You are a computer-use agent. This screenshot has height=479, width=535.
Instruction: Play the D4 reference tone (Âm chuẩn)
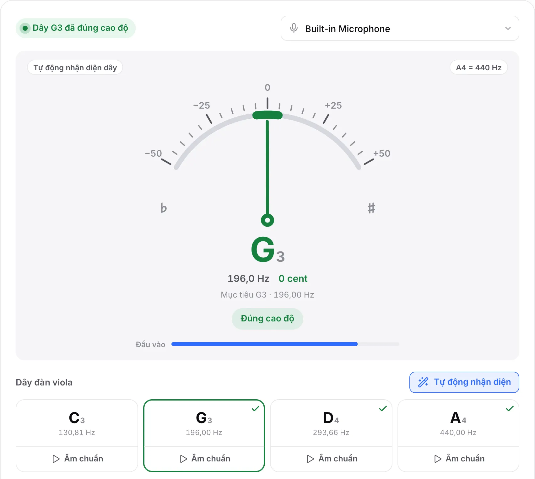click(331, 459)
